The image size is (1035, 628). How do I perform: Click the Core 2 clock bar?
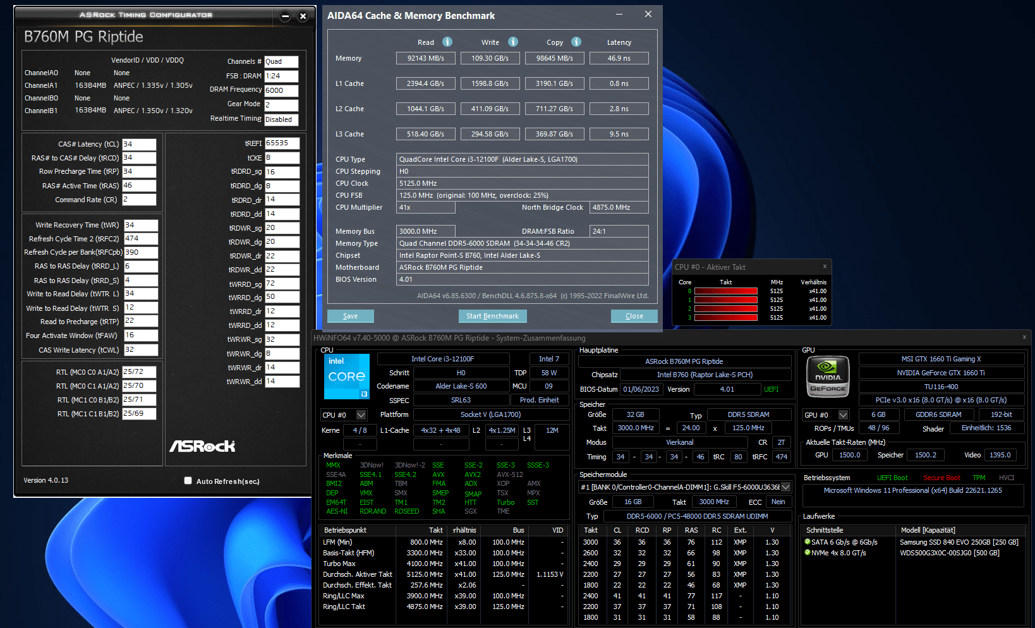pyautogui.click(x=726, y=309)
